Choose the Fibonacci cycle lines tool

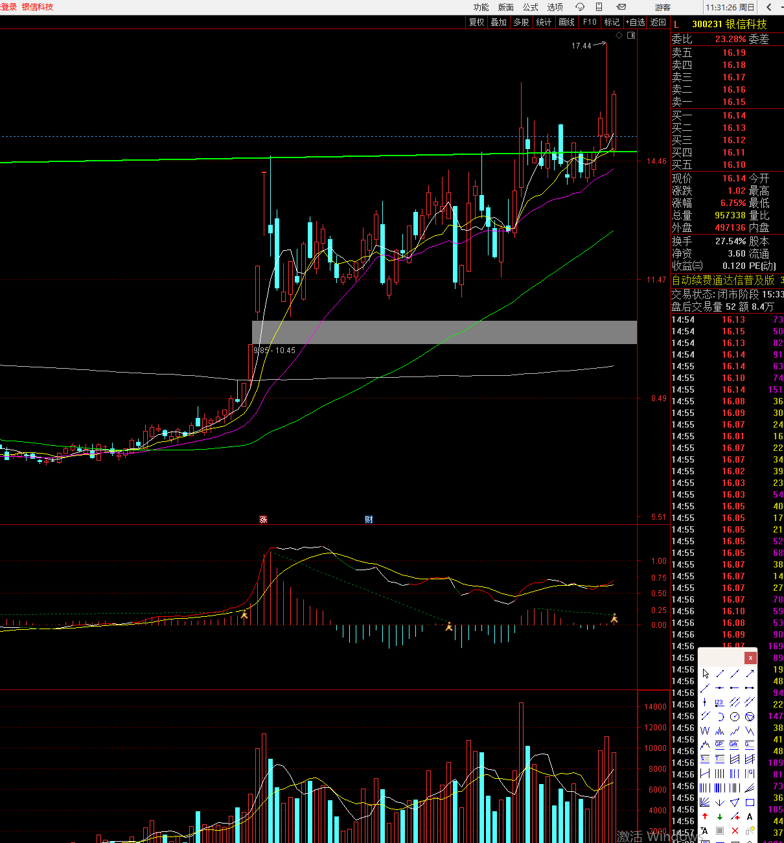click(x=735, y=774)
